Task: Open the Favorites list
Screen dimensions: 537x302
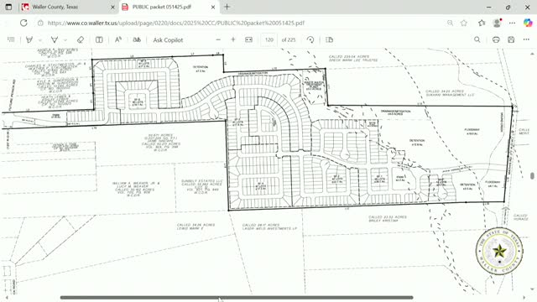Action: [x=482, y=23]
